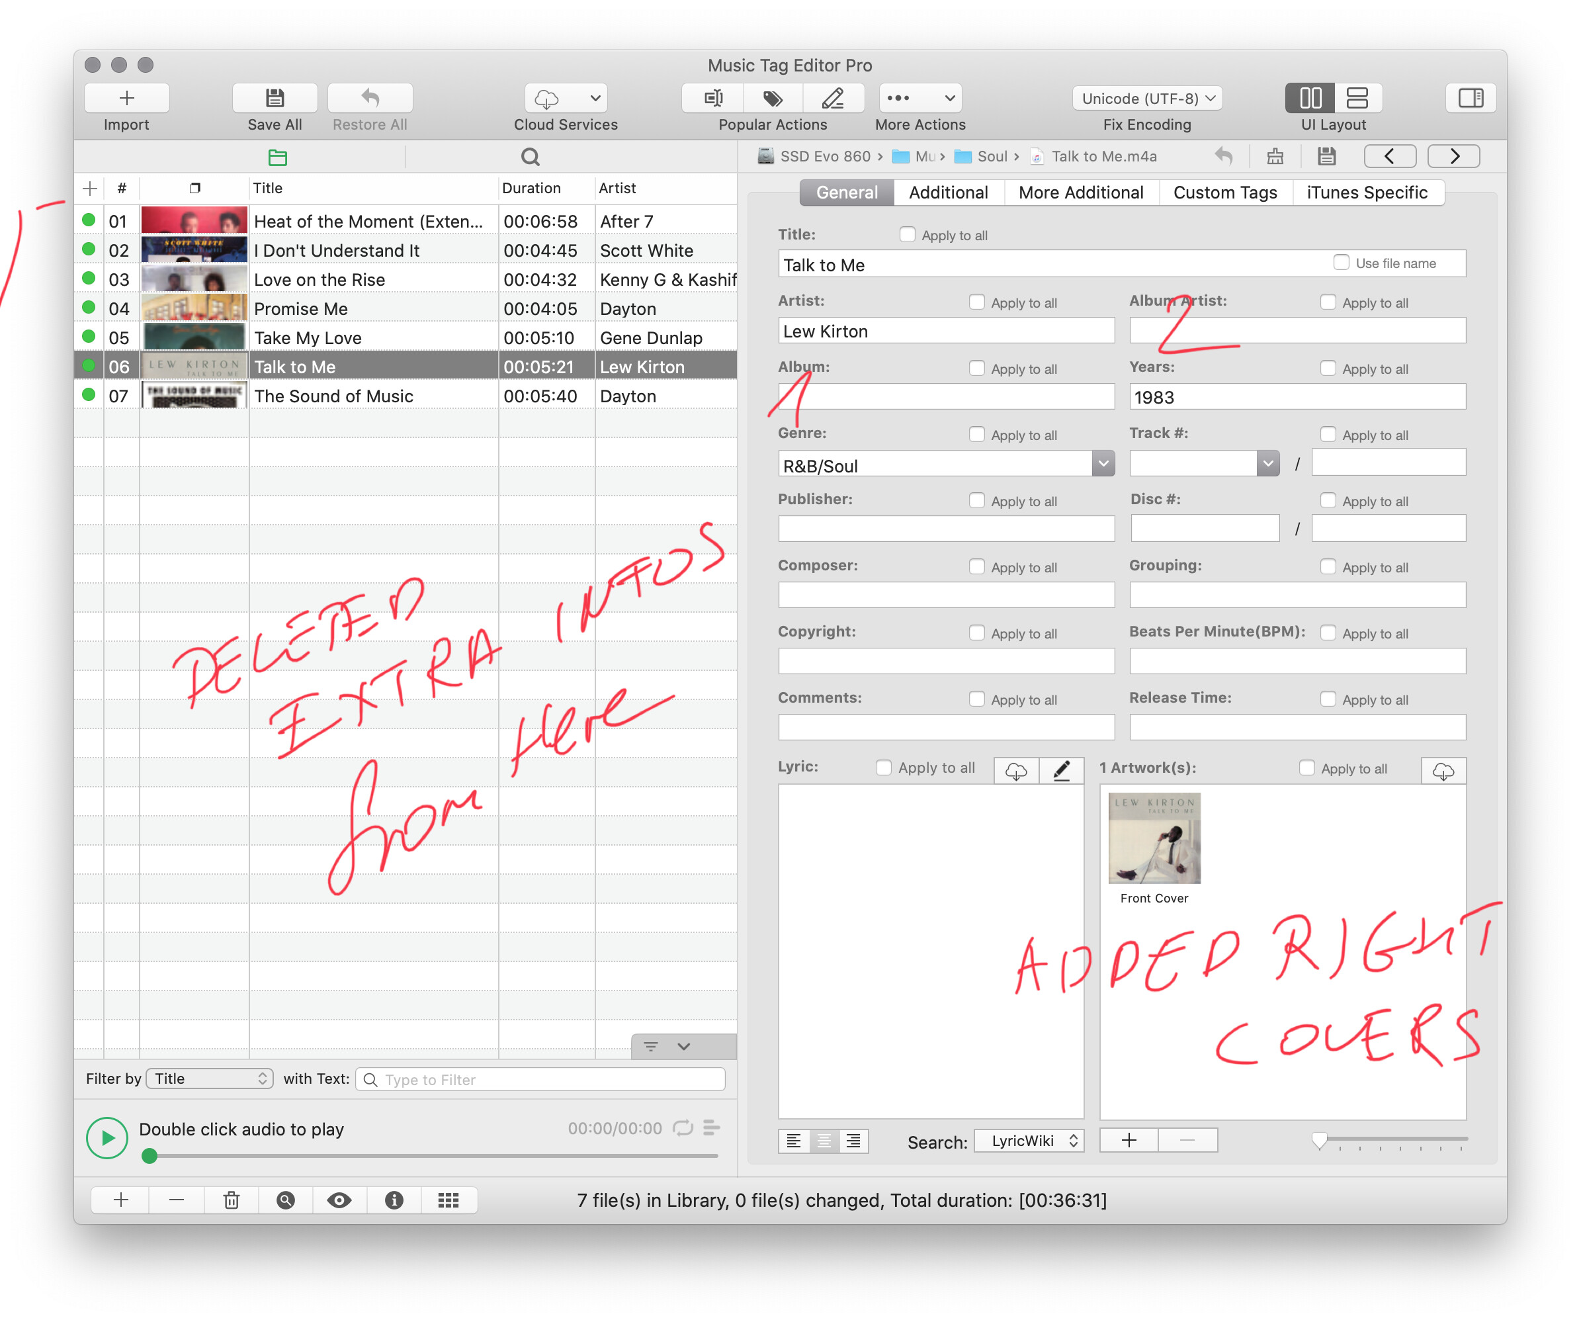
Task: Open the Unicode (UTF-8) encoding dropdown
Action: tap(1147, 98)
